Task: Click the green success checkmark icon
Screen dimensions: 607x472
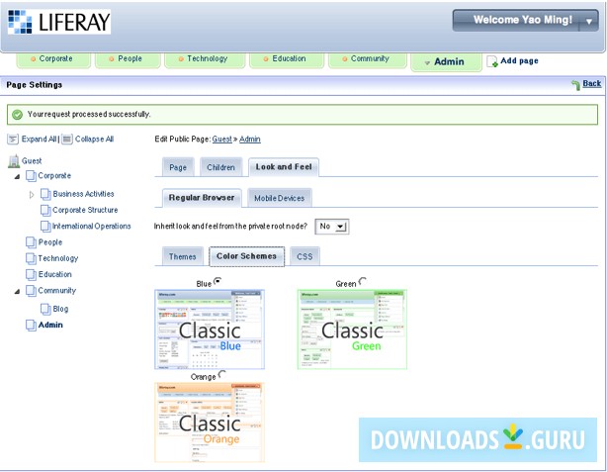Action: pos(17,115)
